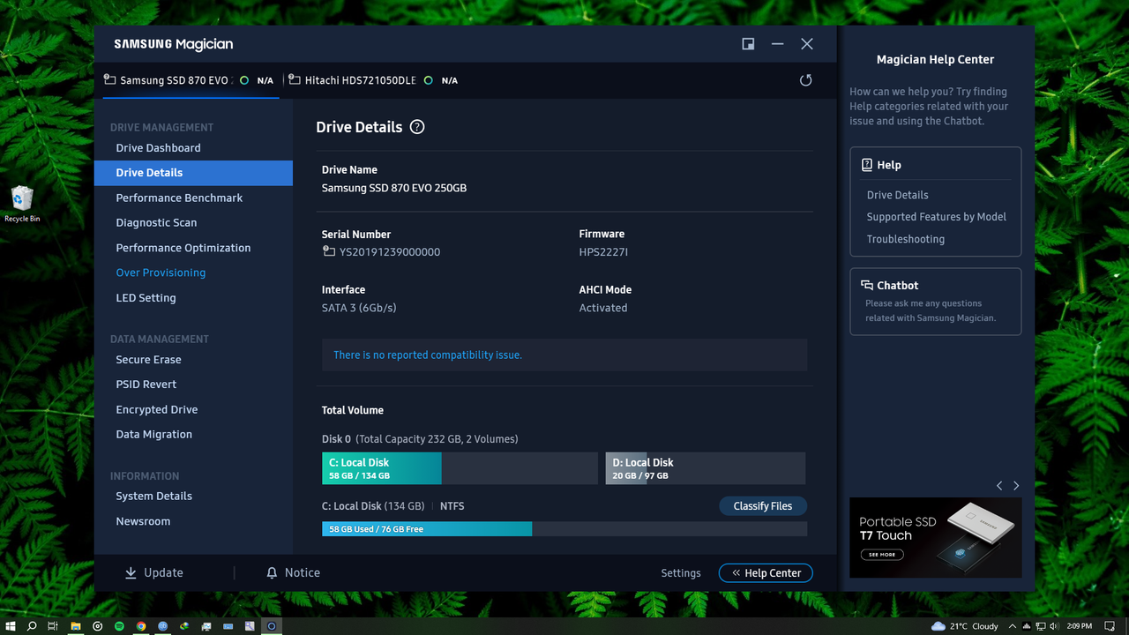Click See More on the T7 Touch banner
Screen dimensions: 1129x635
coord(881,555)
